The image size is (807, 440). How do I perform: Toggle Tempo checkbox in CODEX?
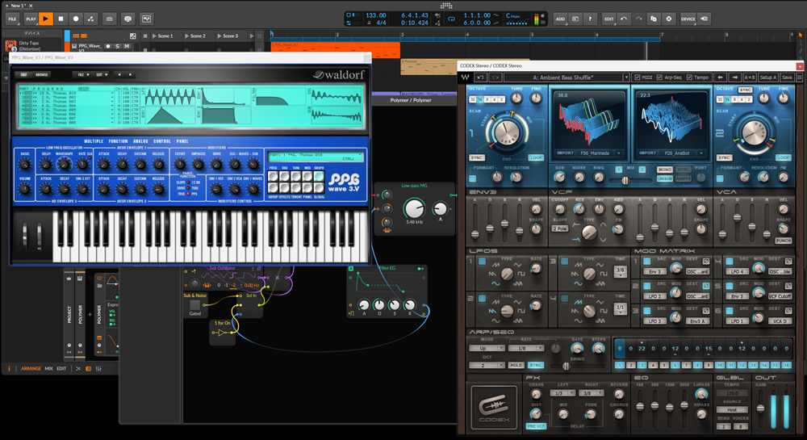click(x=689, y=78)
